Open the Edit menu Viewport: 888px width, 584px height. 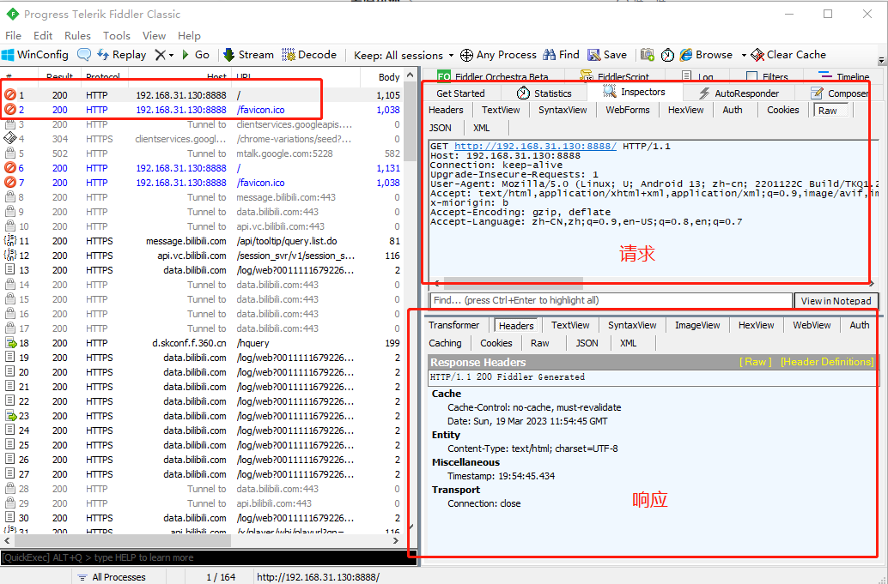tap(43, 36)
